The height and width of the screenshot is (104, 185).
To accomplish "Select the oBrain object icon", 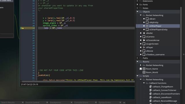I will point(147,19).
